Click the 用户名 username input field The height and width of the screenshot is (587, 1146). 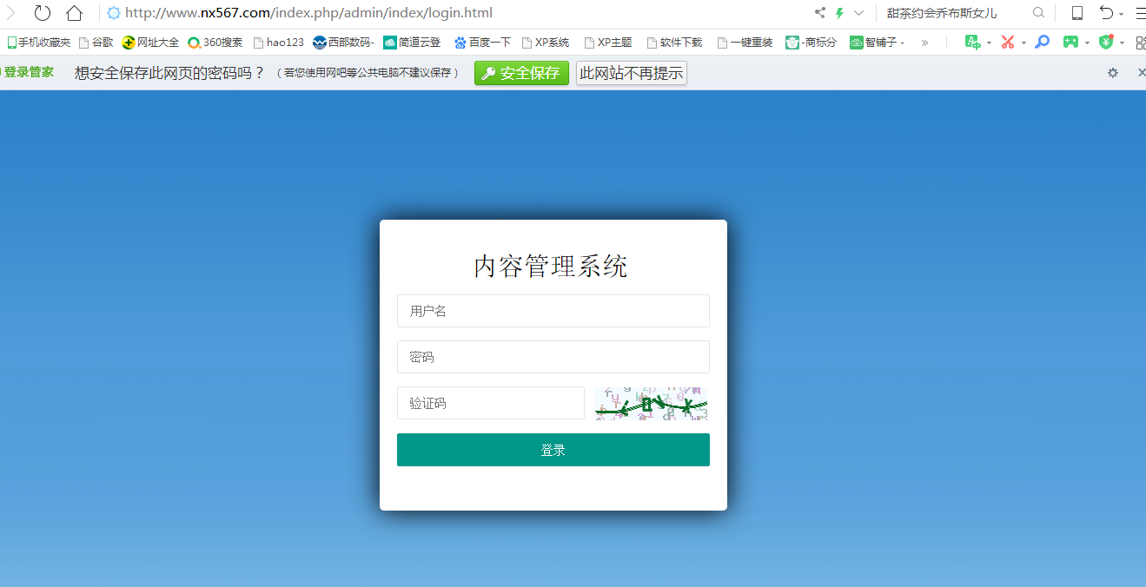[553, 311]
